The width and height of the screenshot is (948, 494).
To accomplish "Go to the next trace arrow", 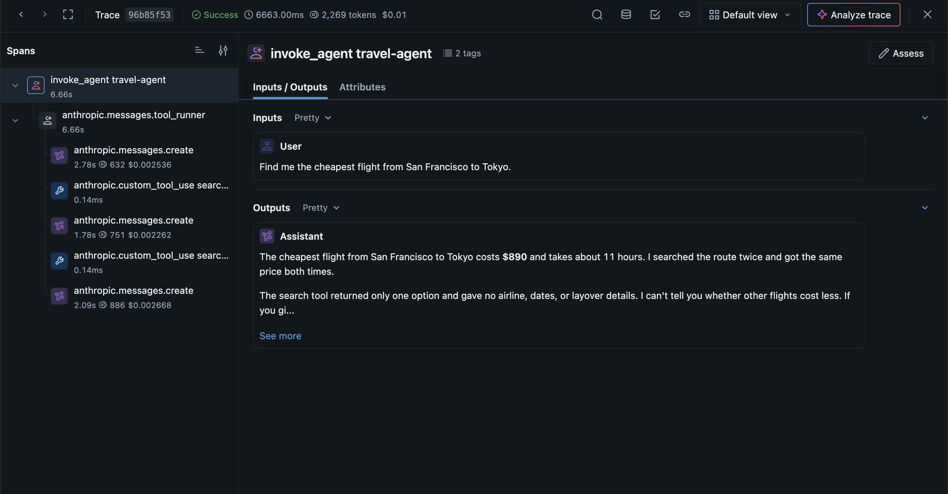I will coord(45,15).
